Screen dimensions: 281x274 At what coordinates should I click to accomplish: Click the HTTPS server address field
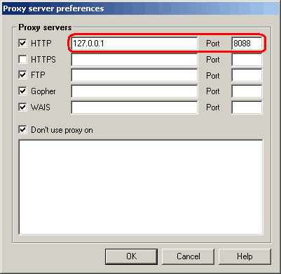135,60
